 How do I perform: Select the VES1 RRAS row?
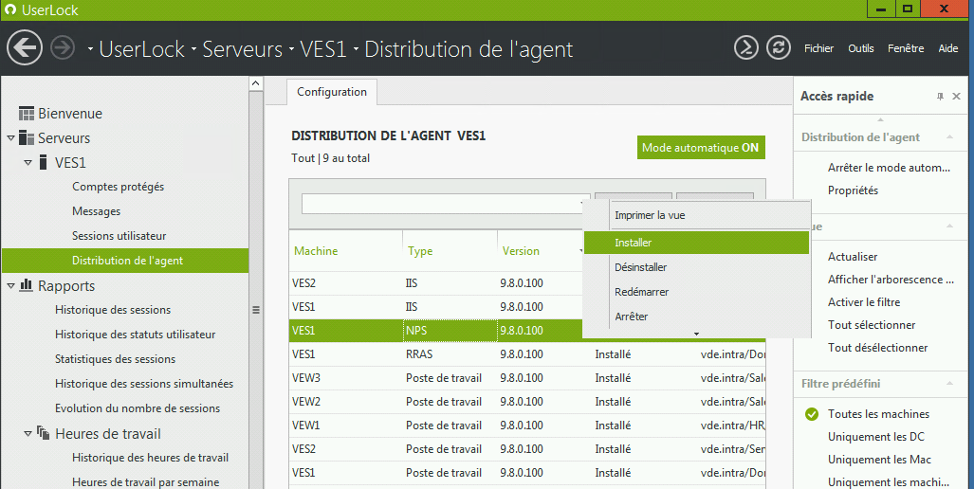click(527, 354)
